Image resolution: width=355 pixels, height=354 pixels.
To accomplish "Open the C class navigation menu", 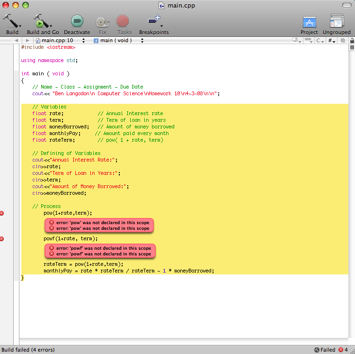I will [320, 41].
